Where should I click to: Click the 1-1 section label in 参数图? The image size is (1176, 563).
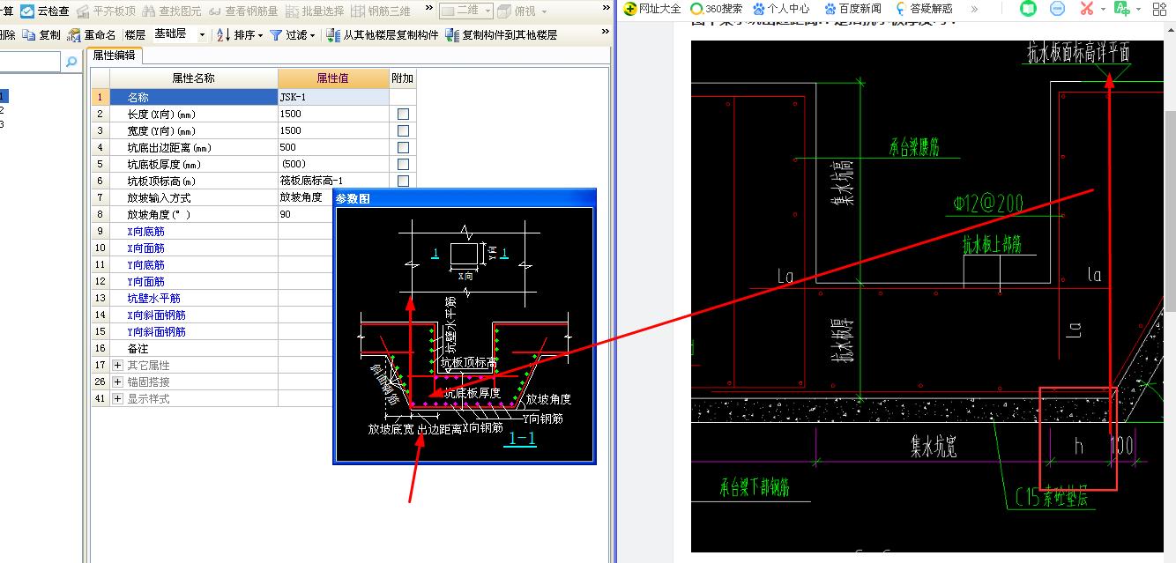[x=519, y=438]
